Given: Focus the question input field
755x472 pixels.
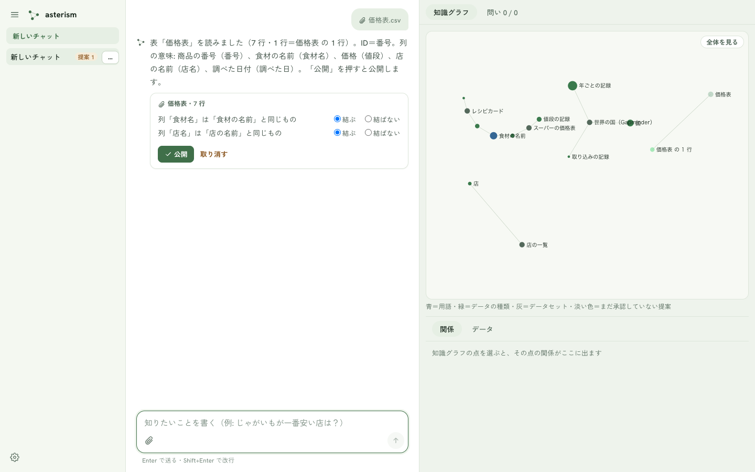Looking at the screenshot, I should click(272, 423).
